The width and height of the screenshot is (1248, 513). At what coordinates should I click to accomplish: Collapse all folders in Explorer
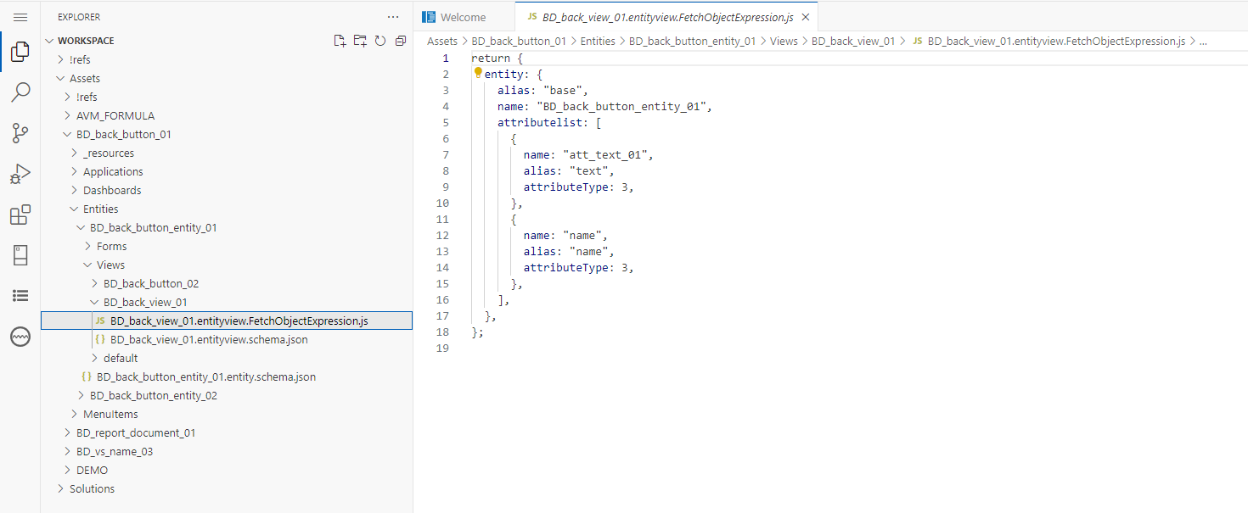click(x=401, y=41)
